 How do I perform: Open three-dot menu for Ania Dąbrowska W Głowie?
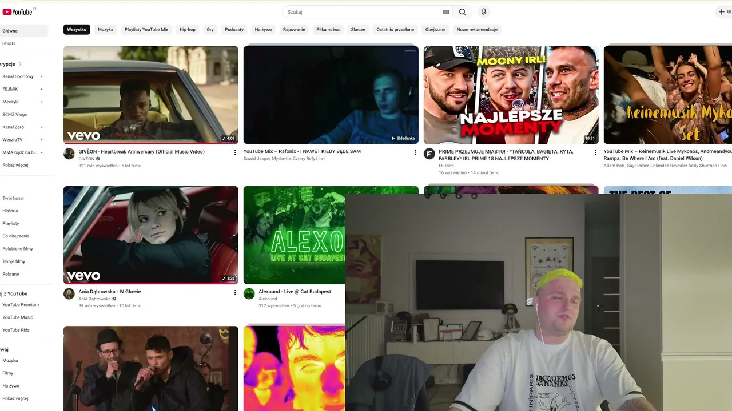[235, 292]
